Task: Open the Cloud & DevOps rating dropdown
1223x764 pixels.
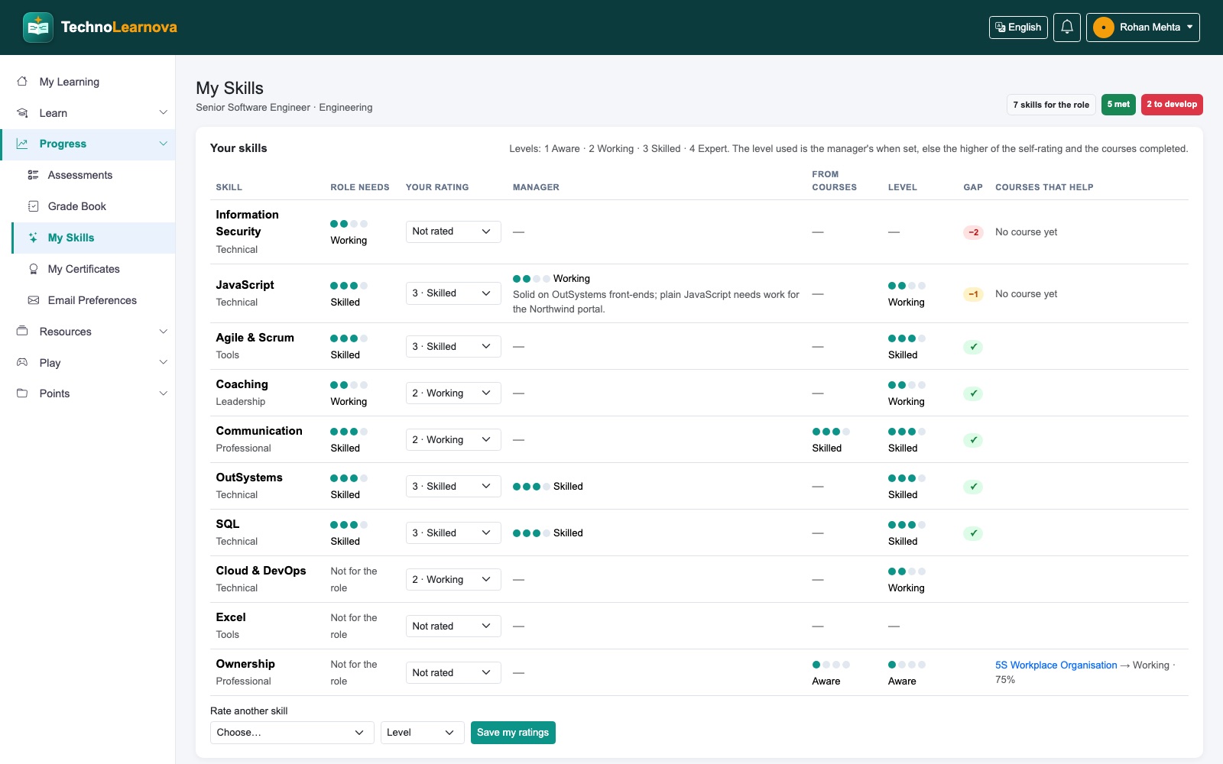Action: (x=453, y=580)
